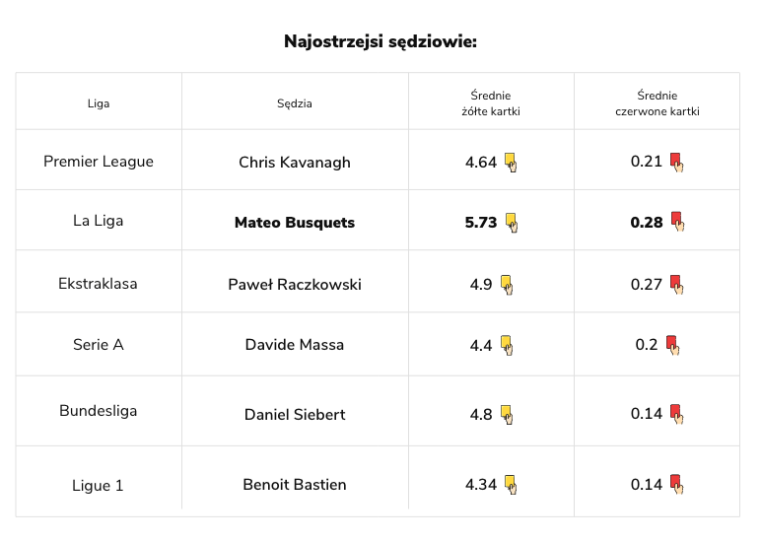
Task: Click the Davide Massa referee cell
Action: click(295, 346)
